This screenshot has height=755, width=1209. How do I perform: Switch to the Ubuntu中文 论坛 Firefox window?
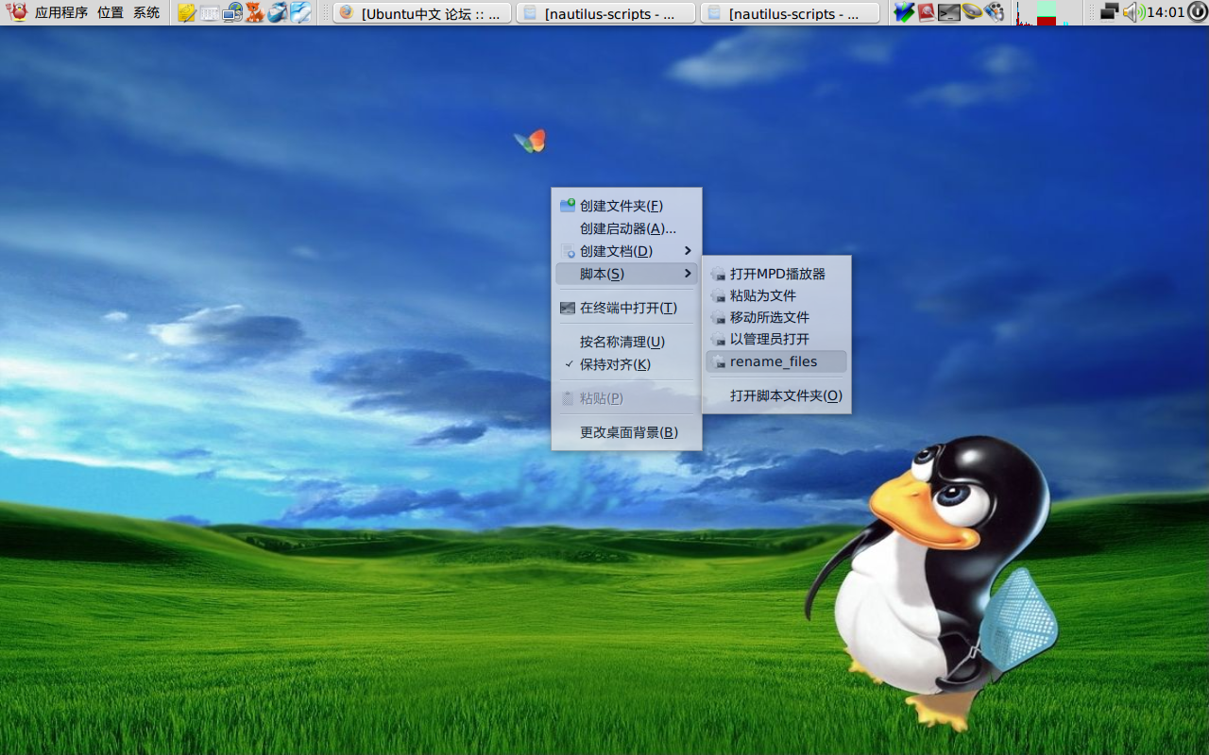tap(422, 13)
